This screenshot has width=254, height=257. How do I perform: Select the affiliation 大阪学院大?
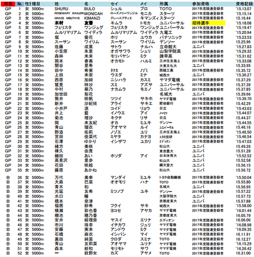click(x=168, y=196)
